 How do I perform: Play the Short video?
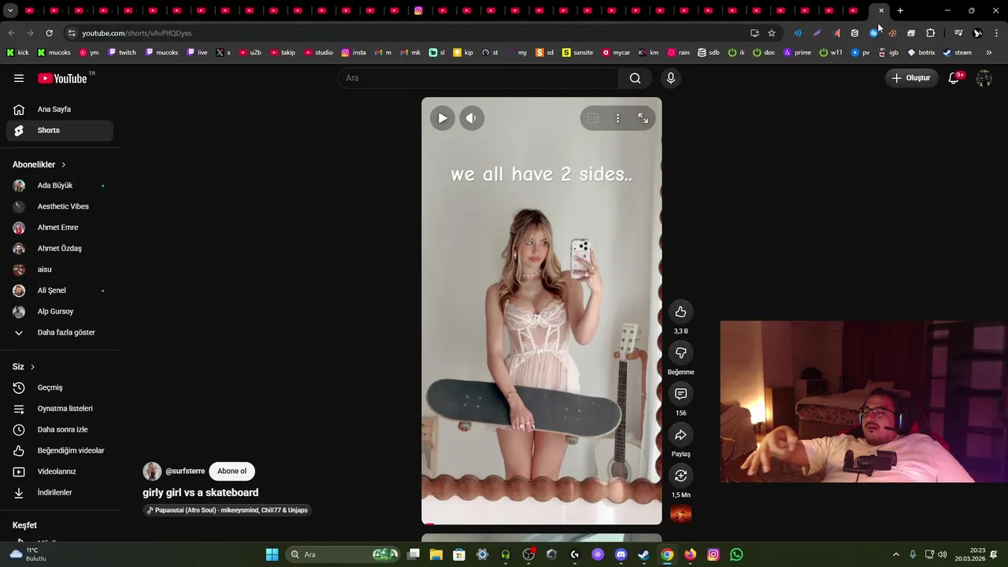tap(443, 118)
